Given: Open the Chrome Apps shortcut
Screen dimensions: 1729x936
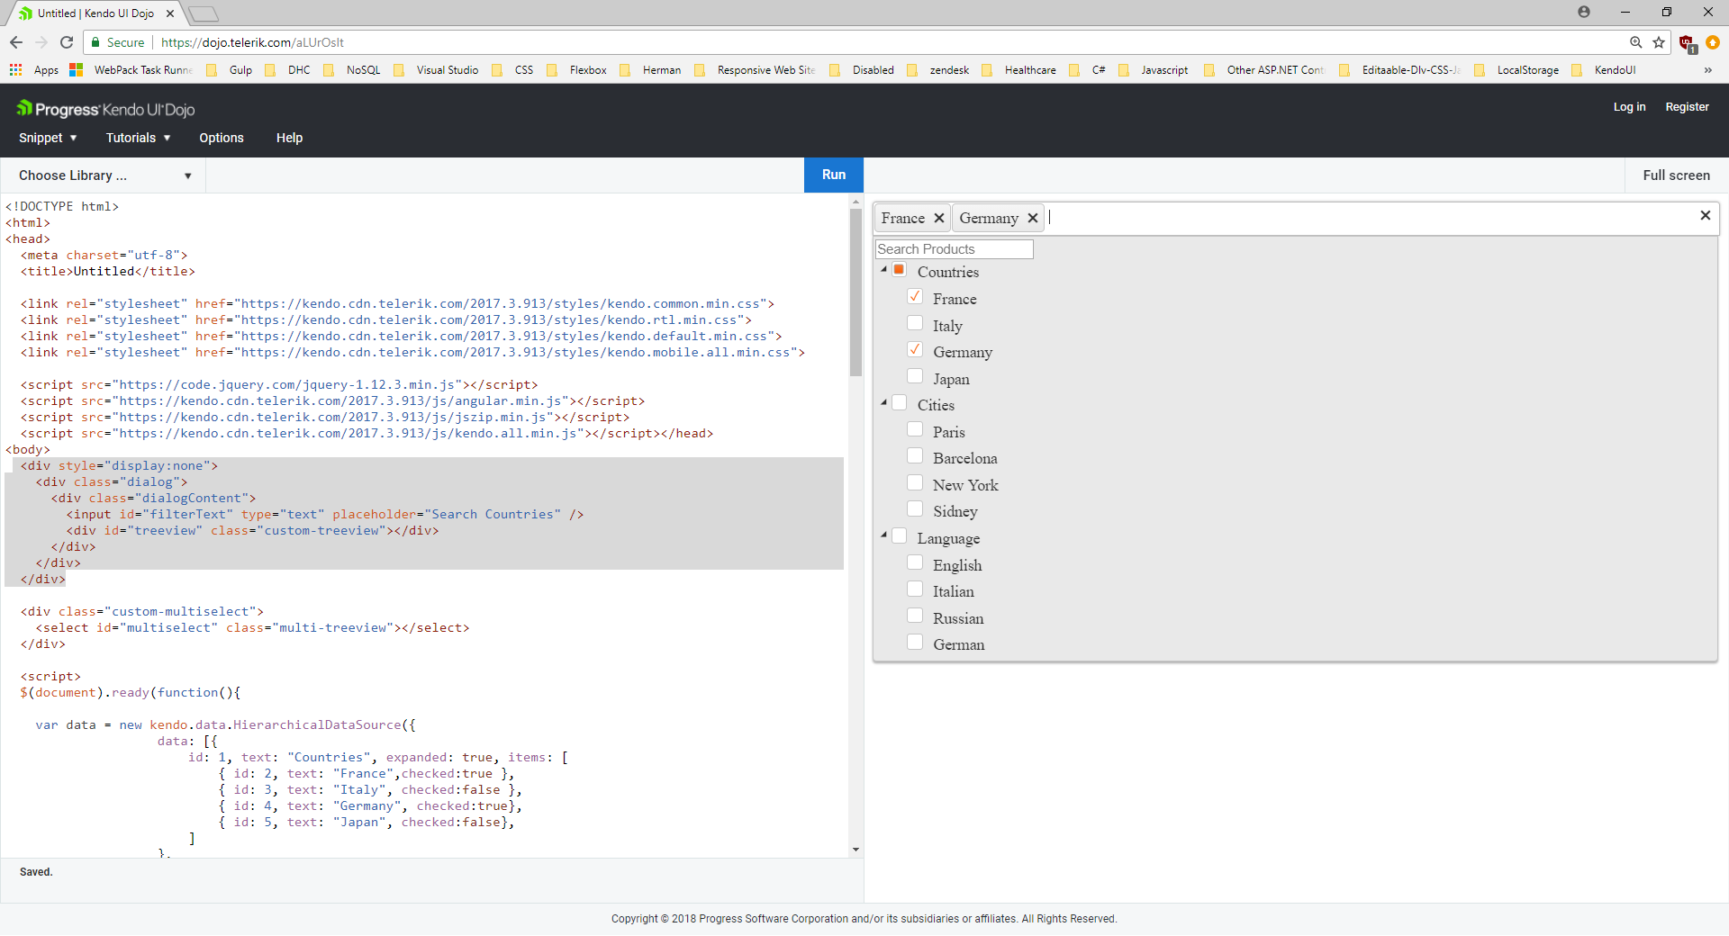Looking at the screenshot, I should [x=34, y=70].
